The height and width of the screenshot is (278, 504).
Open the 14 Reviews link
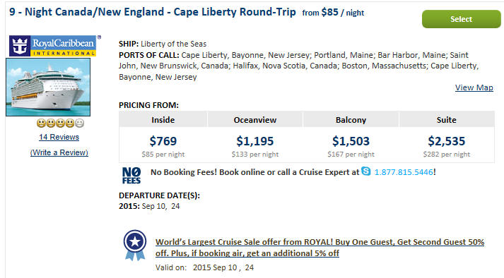pyautogui.click(x=59, y=137)
